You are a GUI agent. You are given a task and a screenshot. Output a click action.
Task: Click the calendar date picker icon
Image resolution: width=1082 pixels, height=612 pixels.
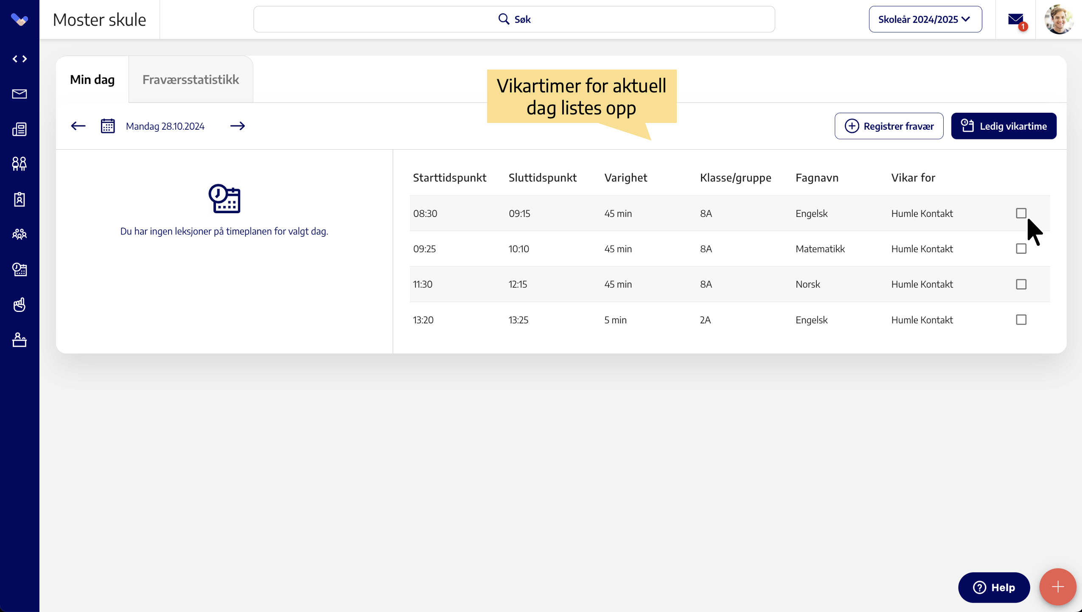tap(108, 126)
